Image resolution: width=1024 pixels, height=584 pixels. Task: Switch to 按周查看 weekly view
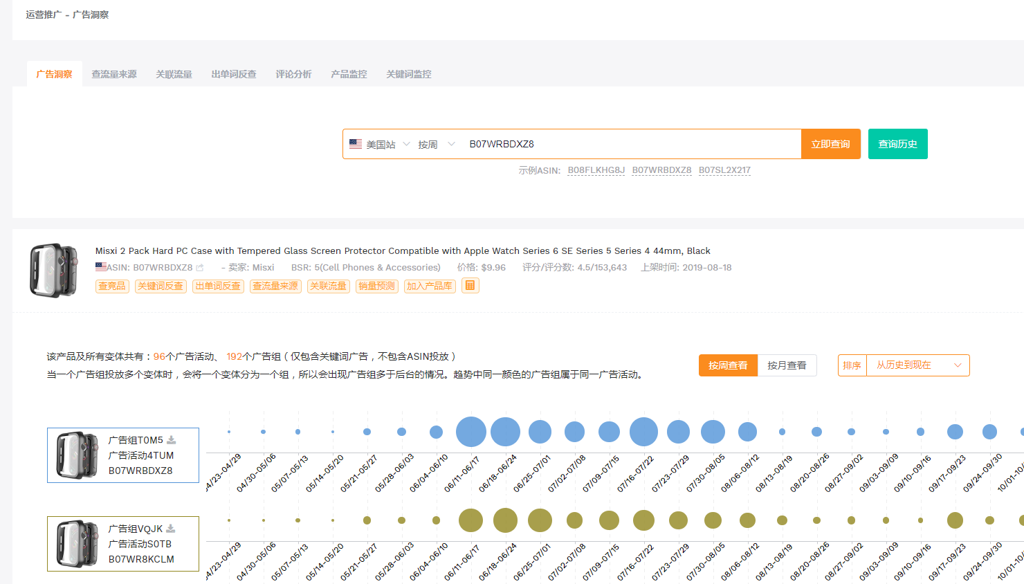[x=728, y=365]
